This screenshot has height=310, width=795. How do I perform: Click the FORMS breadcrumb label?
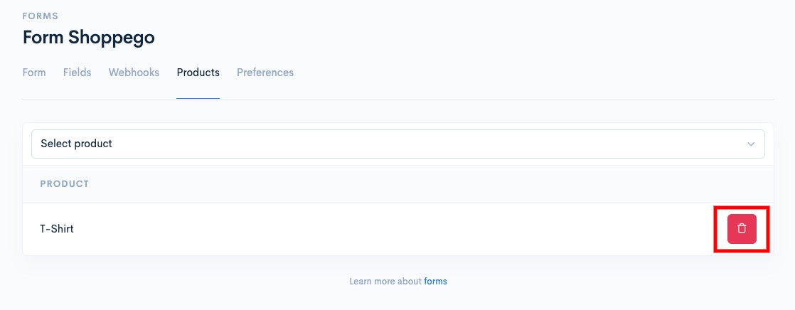(x=41, y=16)
